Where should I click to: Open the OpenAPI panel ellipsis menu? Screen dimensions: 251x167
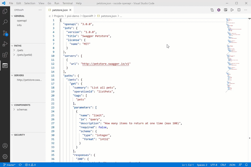tap(40, 10)
